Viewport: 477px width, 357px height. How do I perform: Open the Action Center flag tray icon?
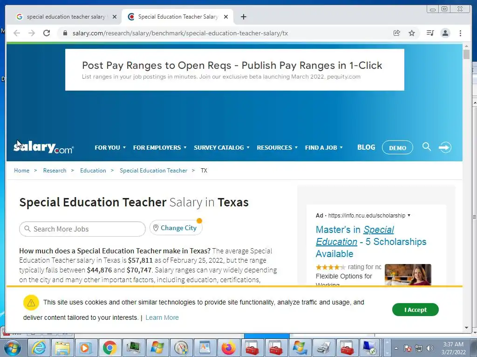[407, 348]
